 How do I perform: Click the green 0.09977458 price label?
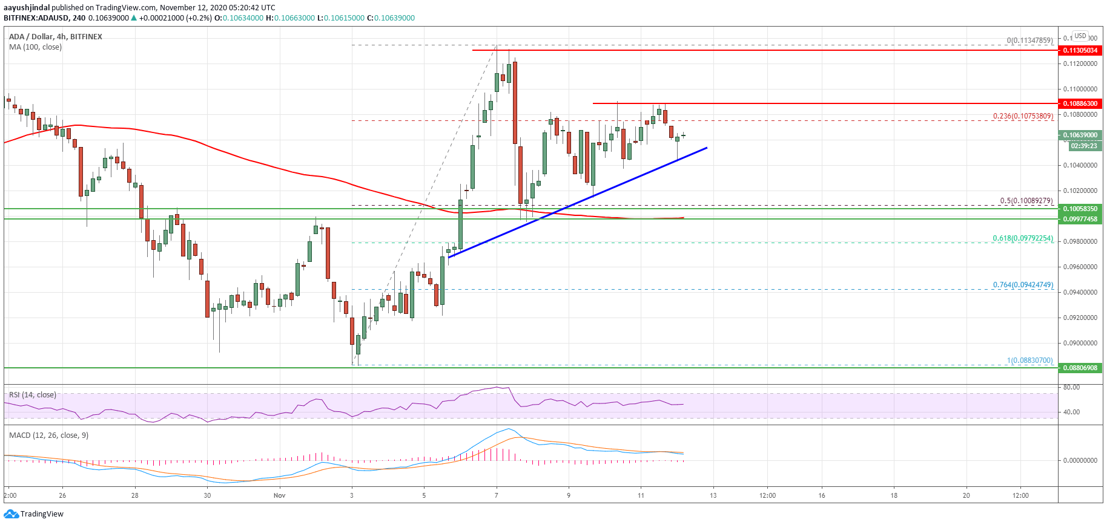(x=1080, y=219)
